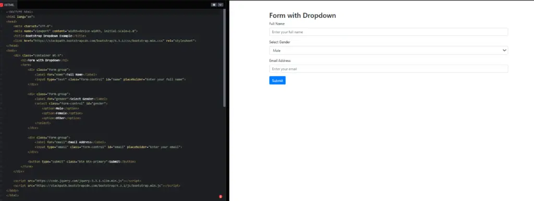534x201 pixels.
Task: Click the 'Full Name' form label
Action: click(277, 24)
